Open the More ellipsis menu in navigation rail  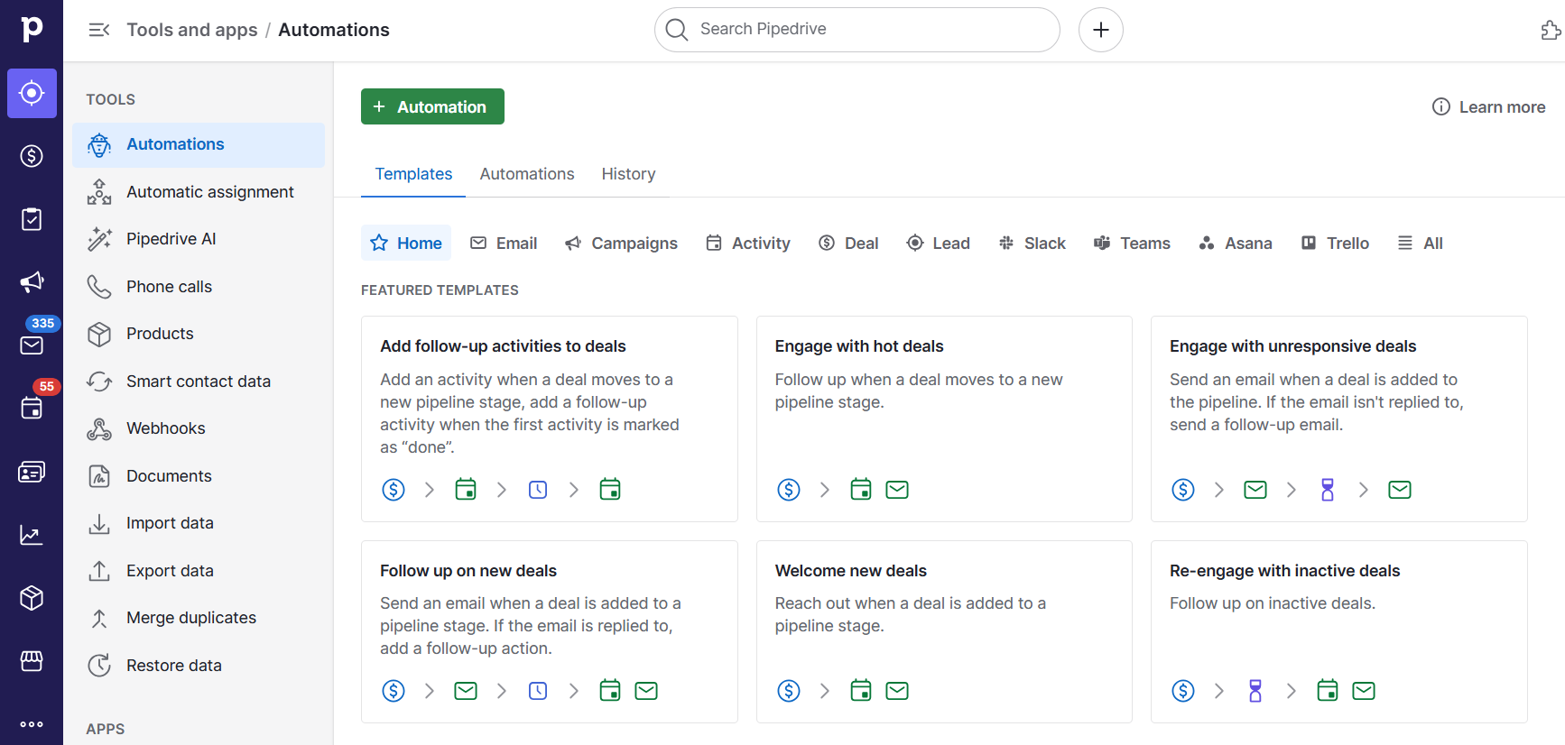[32, 724]
